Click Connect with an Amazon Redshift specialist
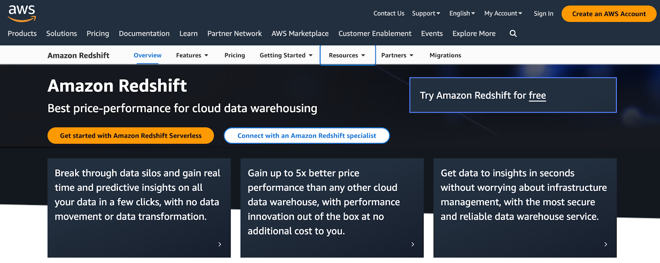Screen dimensions: 660x263 pos(307,136)
